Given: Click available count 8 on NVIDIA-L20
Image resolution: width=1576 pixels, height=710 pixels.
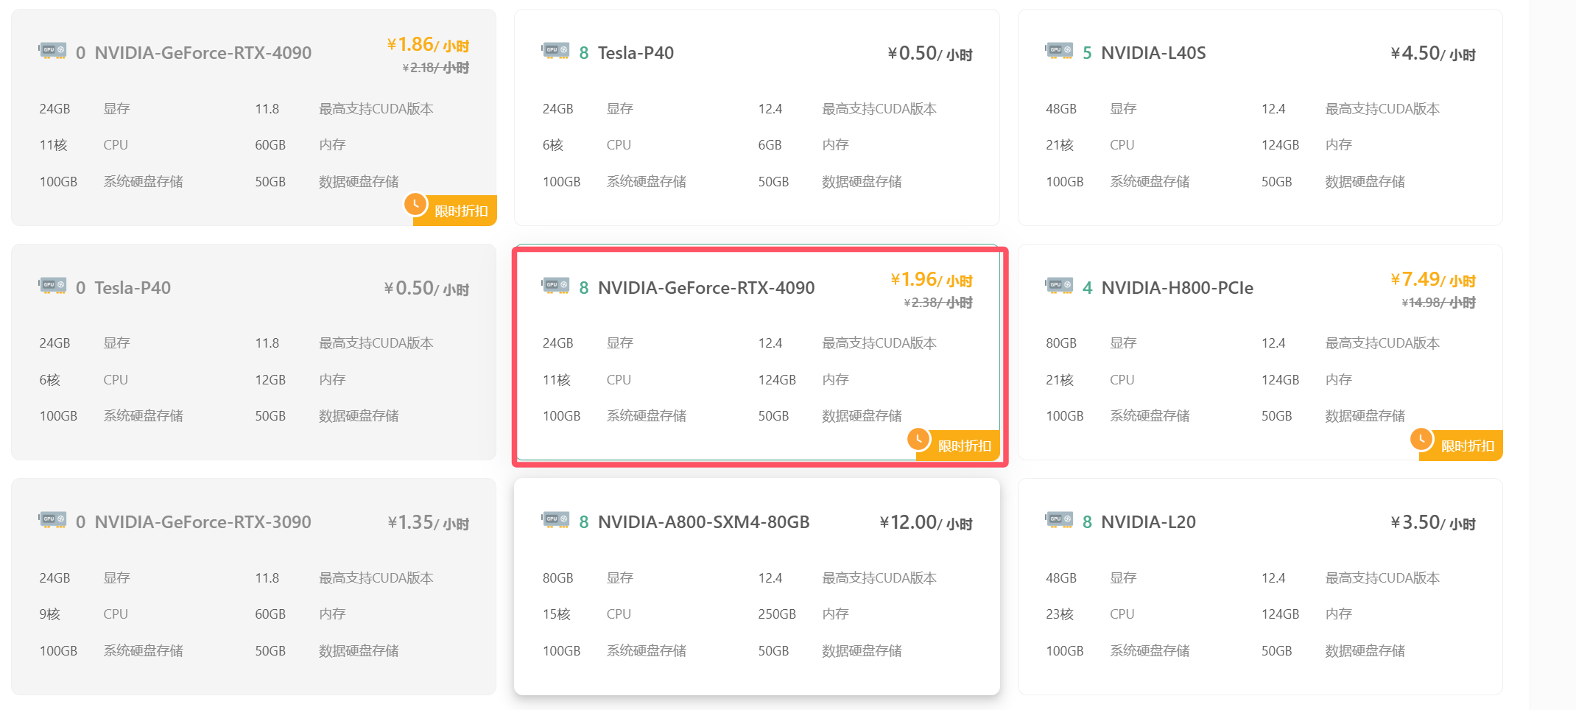Looking at the screenshot, I should (1087, 522).
